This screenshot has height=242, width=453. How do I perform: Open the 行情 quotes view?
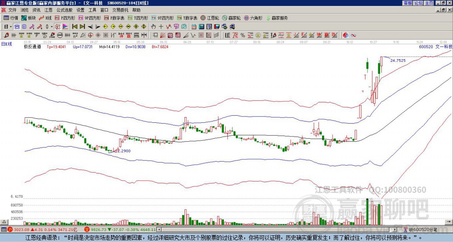pos(11,18)
